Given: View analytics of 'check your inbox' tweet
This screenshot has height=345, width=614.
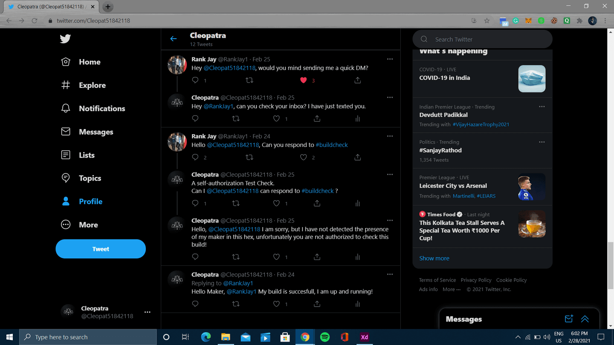Looking at the screenshot, I should click(x=357, y=119).
